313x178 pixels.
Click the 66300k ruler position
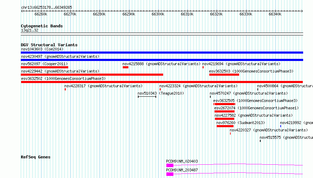point(158,14)
